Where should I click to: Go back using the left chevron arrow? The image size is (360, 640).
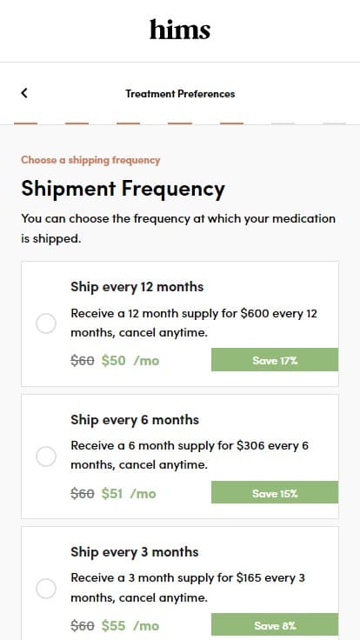(x=24, y=93)
